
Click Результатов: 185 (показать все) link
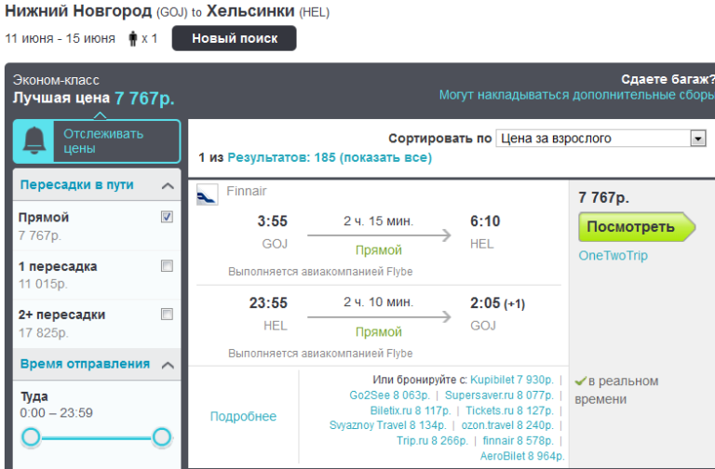(x=330, y=158)
